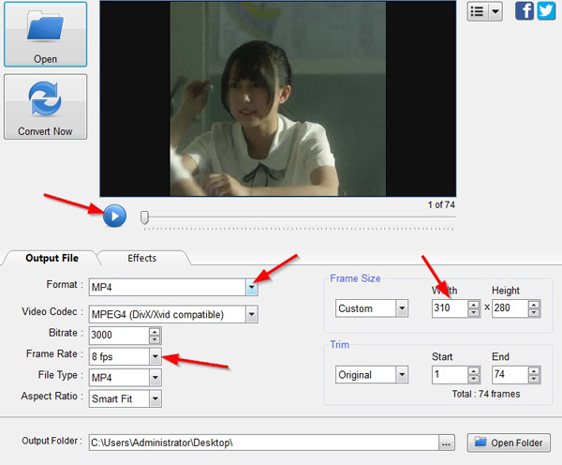The image size is (562, 465).
Task: Share on Twitter
Action: [546, 10]
